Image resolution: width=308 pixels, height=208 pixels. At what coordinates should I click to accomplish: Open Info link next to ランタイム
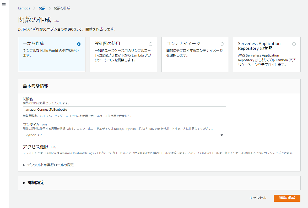[44, 125]
